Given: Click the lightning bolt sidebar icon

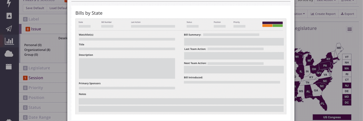Looking at the screenshot, I should (x=9, y=3).
